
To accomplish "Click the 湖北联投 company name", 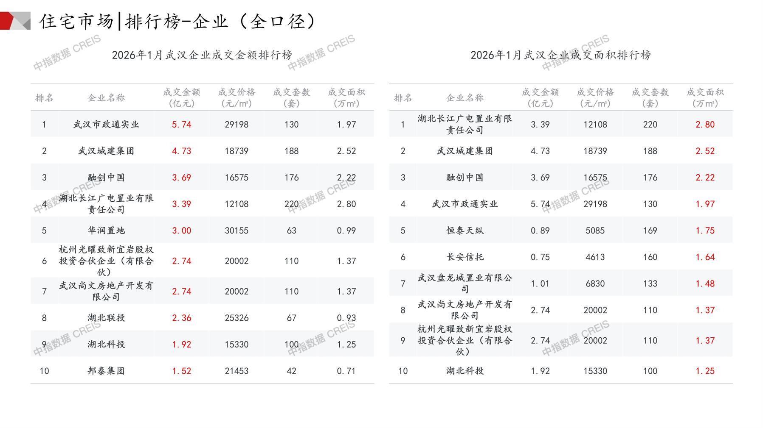I will (x=106, y=318).
